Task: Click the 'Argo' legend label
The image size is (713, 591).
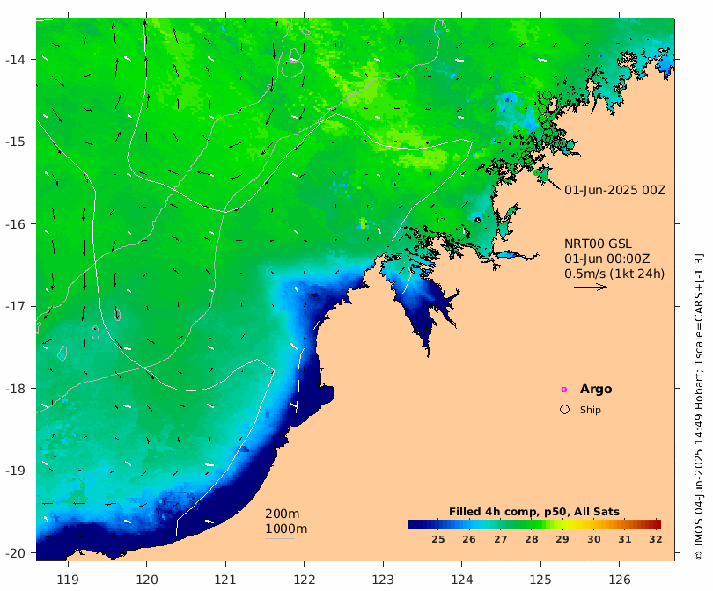Action: tap(596, 390)
